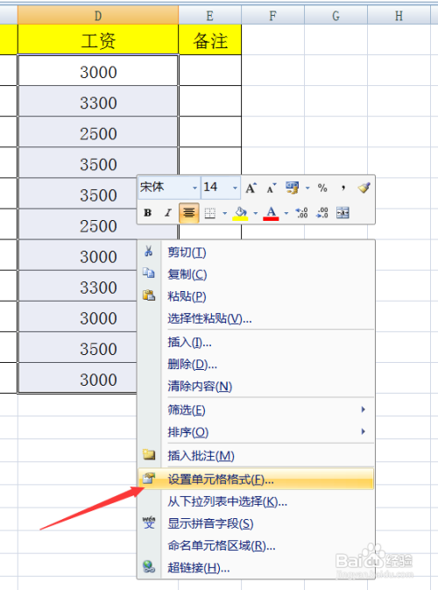Click clipboard icon beside 粘贴
Viewport: 438px width, 590px height.
pos(149,295)
